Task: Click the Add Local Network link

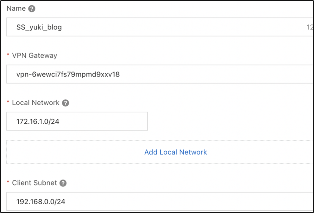Action: [x=176, y=152]
